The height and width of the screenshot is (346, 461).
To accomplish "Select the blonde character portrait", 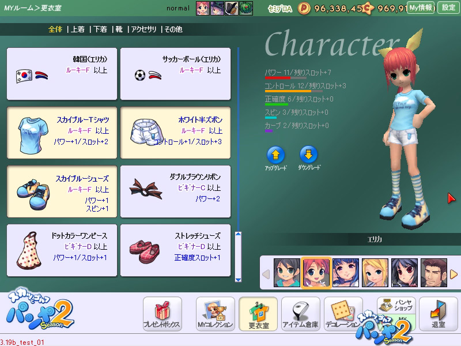I will pyautogui.click(x=375, y=273).
